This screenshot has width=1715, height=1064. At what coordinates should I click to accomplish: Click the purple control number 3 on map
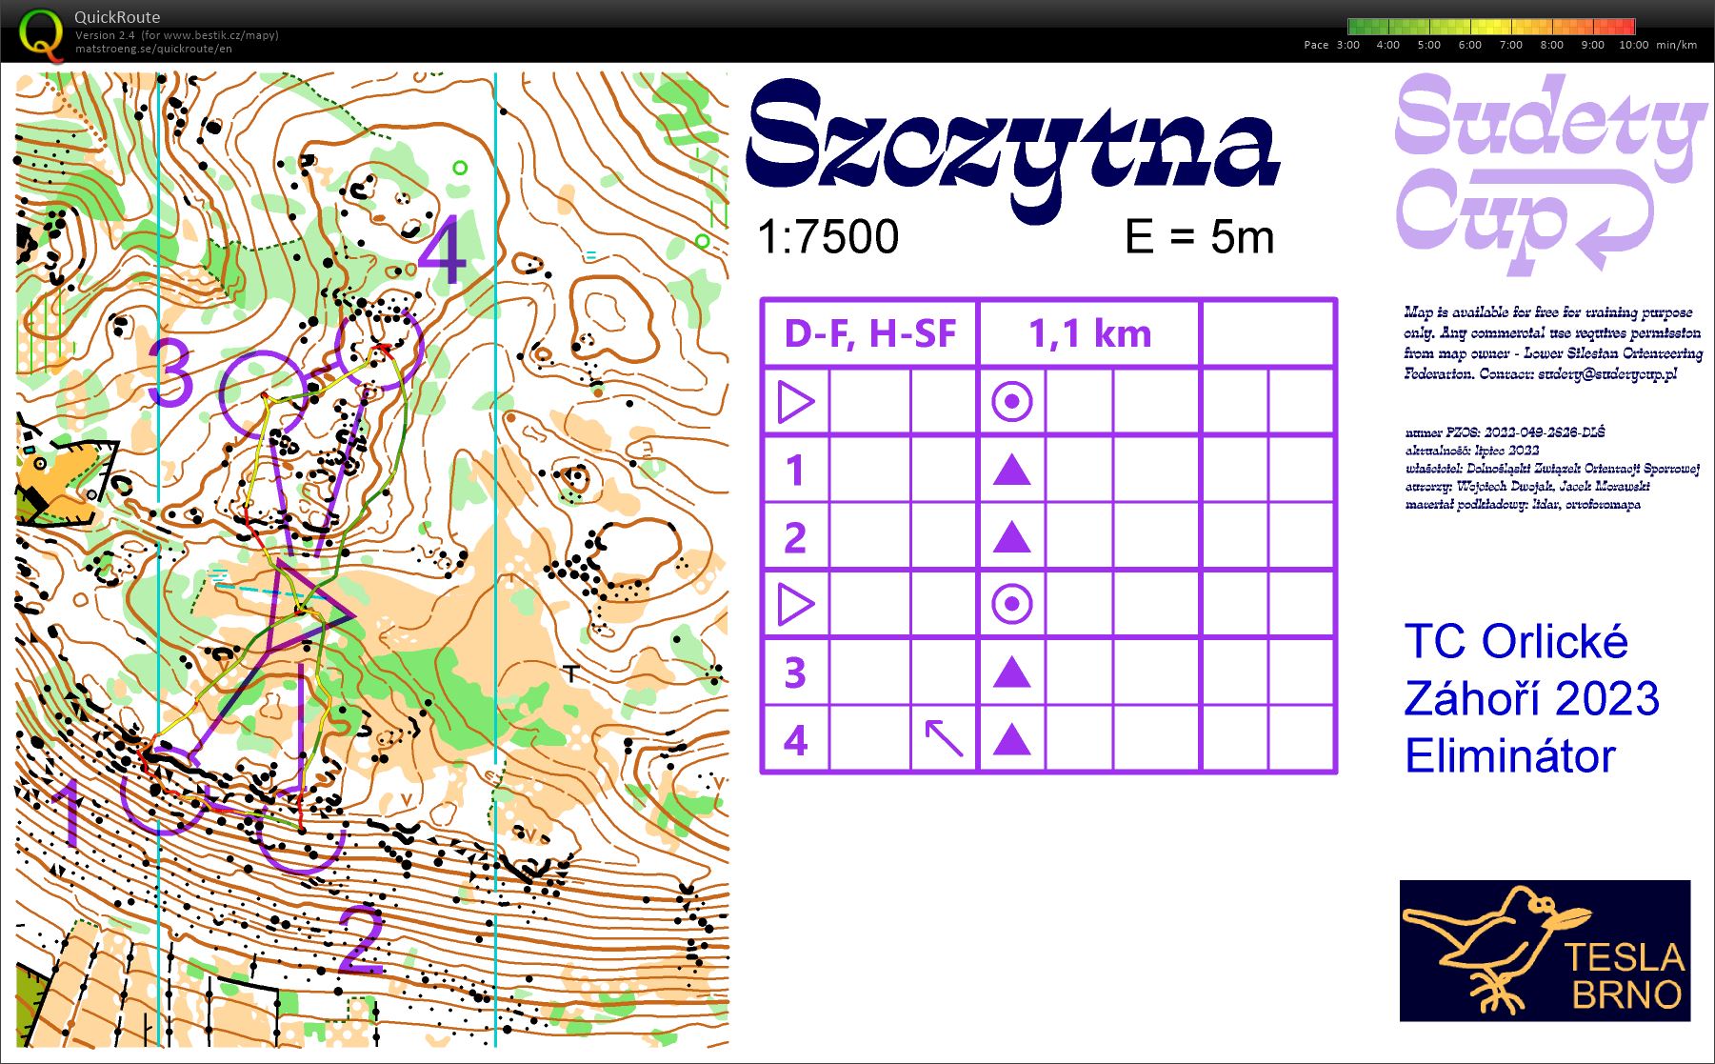[172, 372]
